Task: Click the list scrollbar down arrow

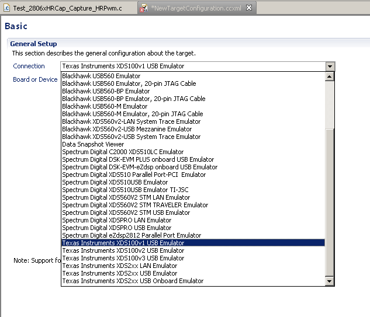Action: pos(330,281)
